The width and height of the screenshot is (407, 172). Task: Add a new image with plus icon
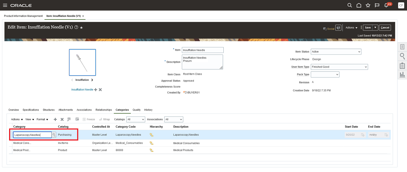(x=96, y=90)
